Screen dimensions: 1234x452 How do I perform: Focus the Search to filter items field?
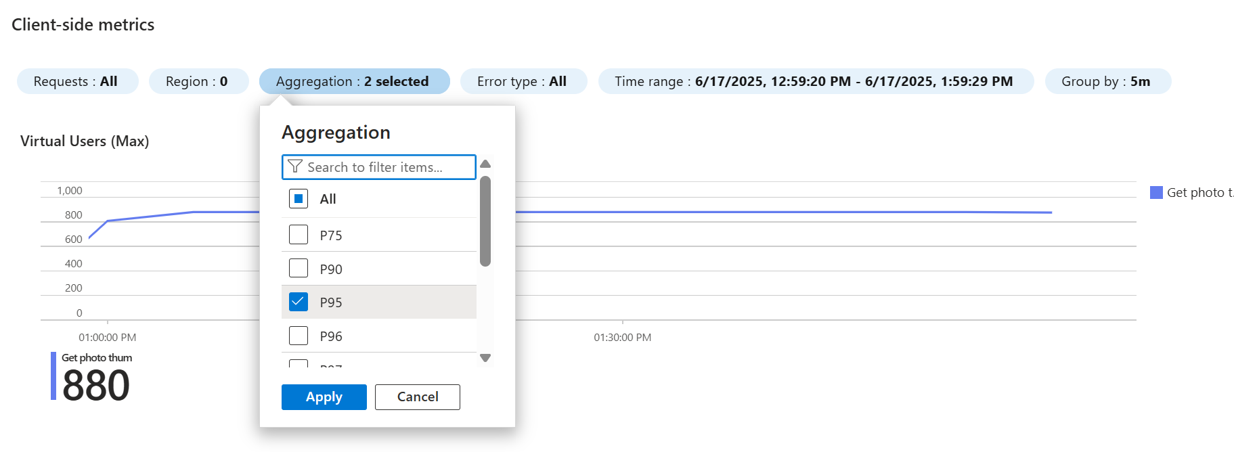tap(386, 167)
